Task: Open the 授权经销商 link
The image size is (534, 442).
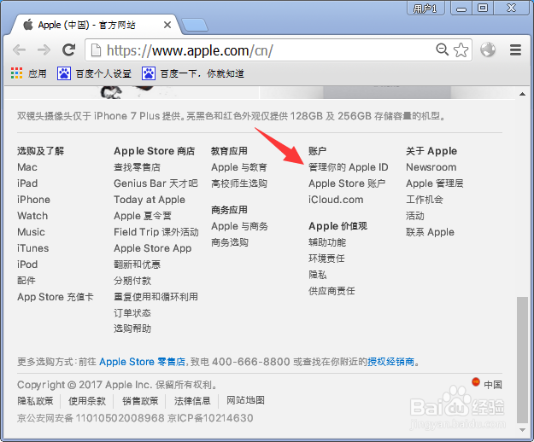Action: (x=390, y=362)
